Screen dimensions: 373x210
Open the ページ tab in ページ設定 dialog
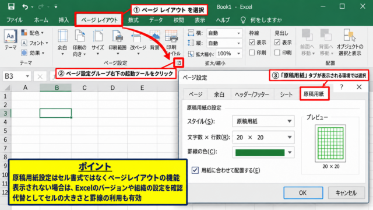[x=196, y=94]
